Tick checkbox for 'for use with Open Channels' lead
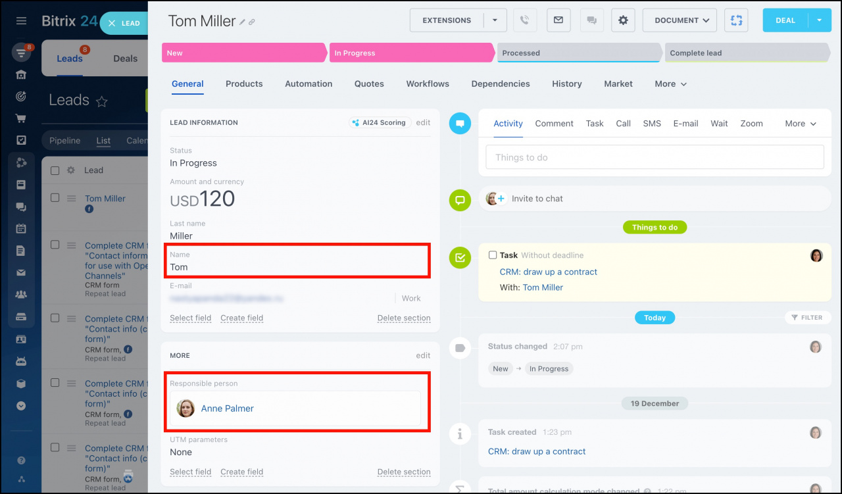The height and width of the screenshot is (494, 842). (55, 245)
